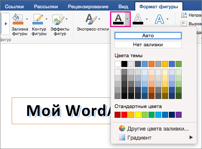Click the Shape Outline pencil icon

[38, 19]
